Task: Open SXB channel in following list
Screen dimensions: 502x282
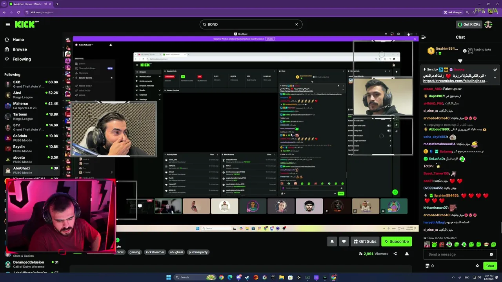Action: point(31,84)
